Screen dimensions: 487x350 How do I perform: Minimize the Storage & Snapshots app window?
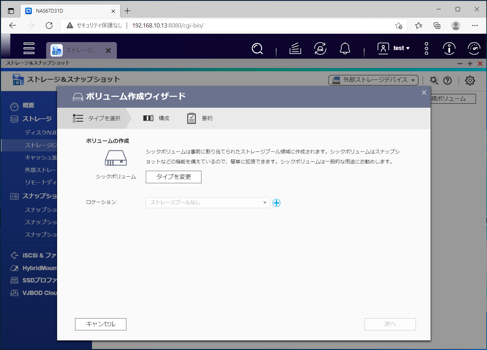click(x=460, y=64)
